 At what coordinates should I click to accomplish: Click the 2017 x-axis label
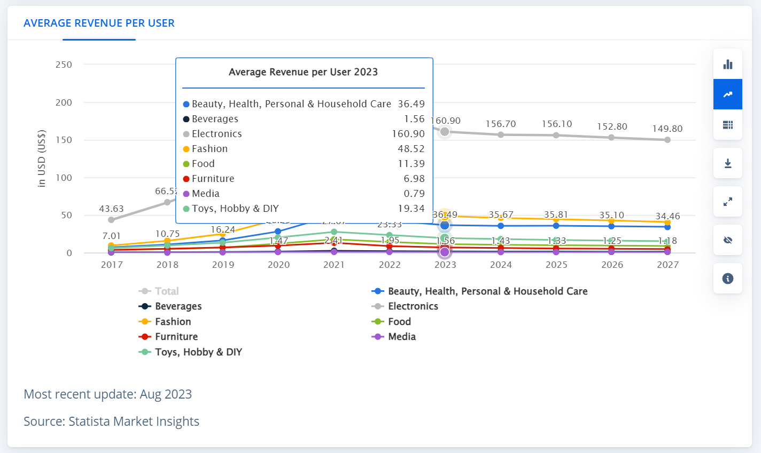112,265
